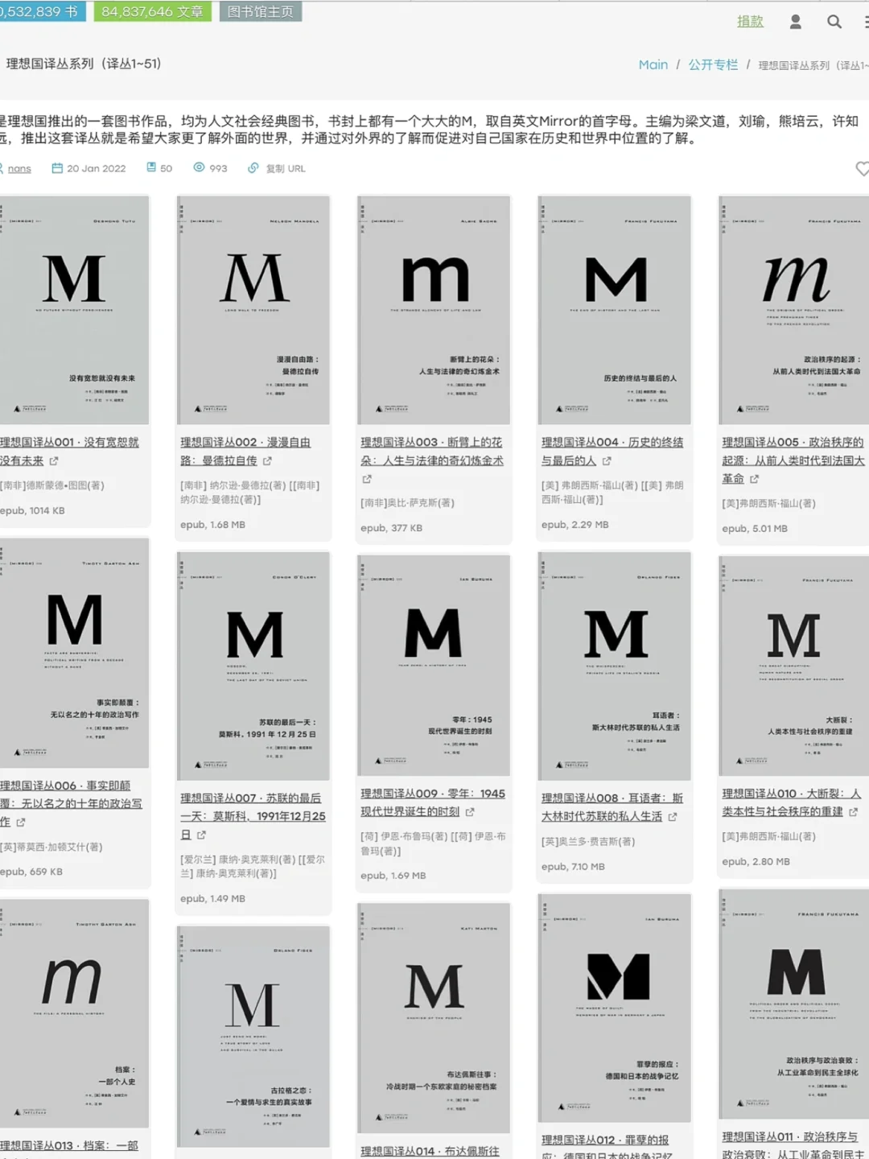
Task: Click author [英]奥兰多·费吉斯(著)
Action: pyautogui.click(x=587, y=842)
